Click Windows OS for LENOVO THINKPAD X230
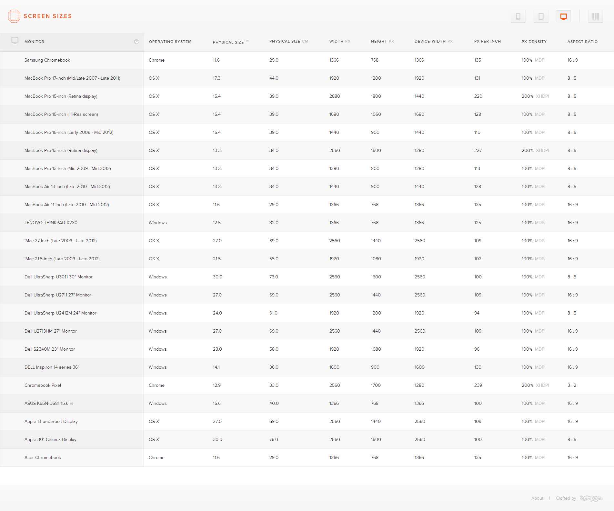 [158, 223]
